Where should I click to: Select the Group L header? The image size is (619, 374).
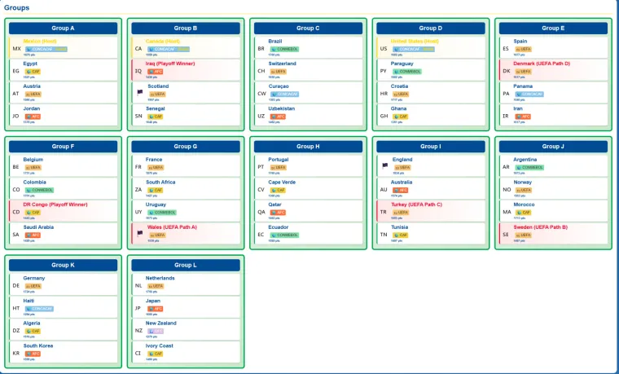pos(186,265)
